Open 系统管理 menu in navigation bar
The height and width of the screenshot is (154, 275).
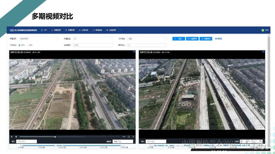[x=111, y=30]
